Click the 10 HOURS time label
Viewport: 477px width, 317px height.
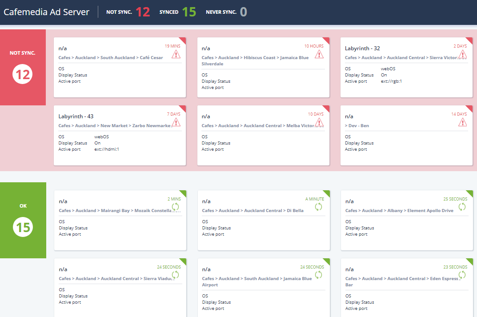pos(314,46)
